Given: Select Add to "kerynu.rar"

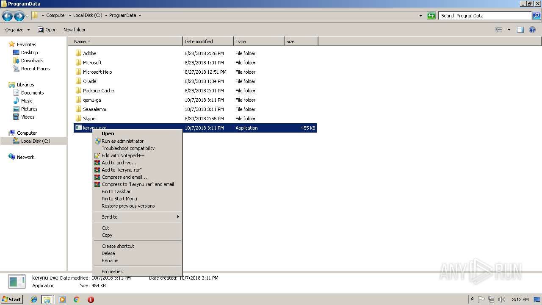Looking at the screenshot, I should 138,170.
